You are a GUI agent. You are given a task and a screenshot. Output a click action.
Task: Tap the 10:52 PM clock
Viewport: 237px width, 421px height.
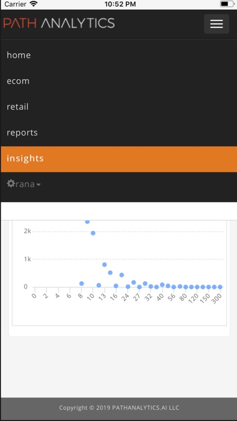pyautogui.click(x=120, y=4)
